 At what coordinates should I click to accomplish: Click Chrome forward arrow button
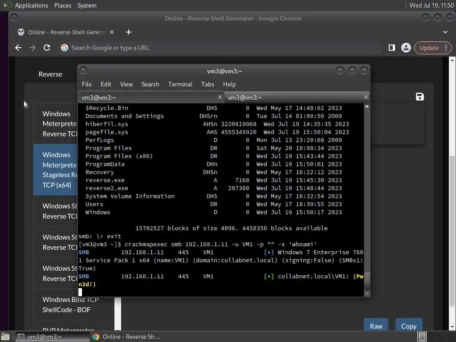(x=32, y=48)
